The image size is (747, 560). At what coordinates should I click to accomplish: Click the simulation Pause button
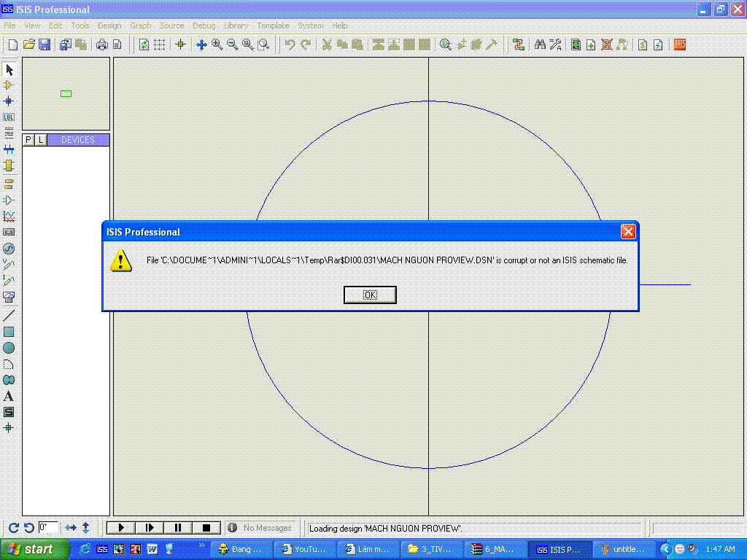click(178, 528)
